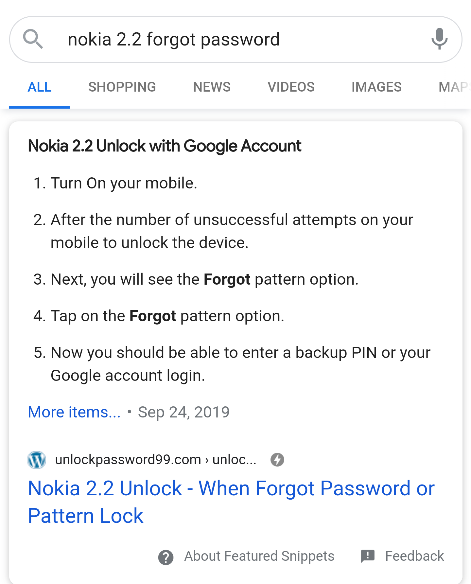Tap the AMP lightning bolt icon
471x584 pixels.
(277, 460)
